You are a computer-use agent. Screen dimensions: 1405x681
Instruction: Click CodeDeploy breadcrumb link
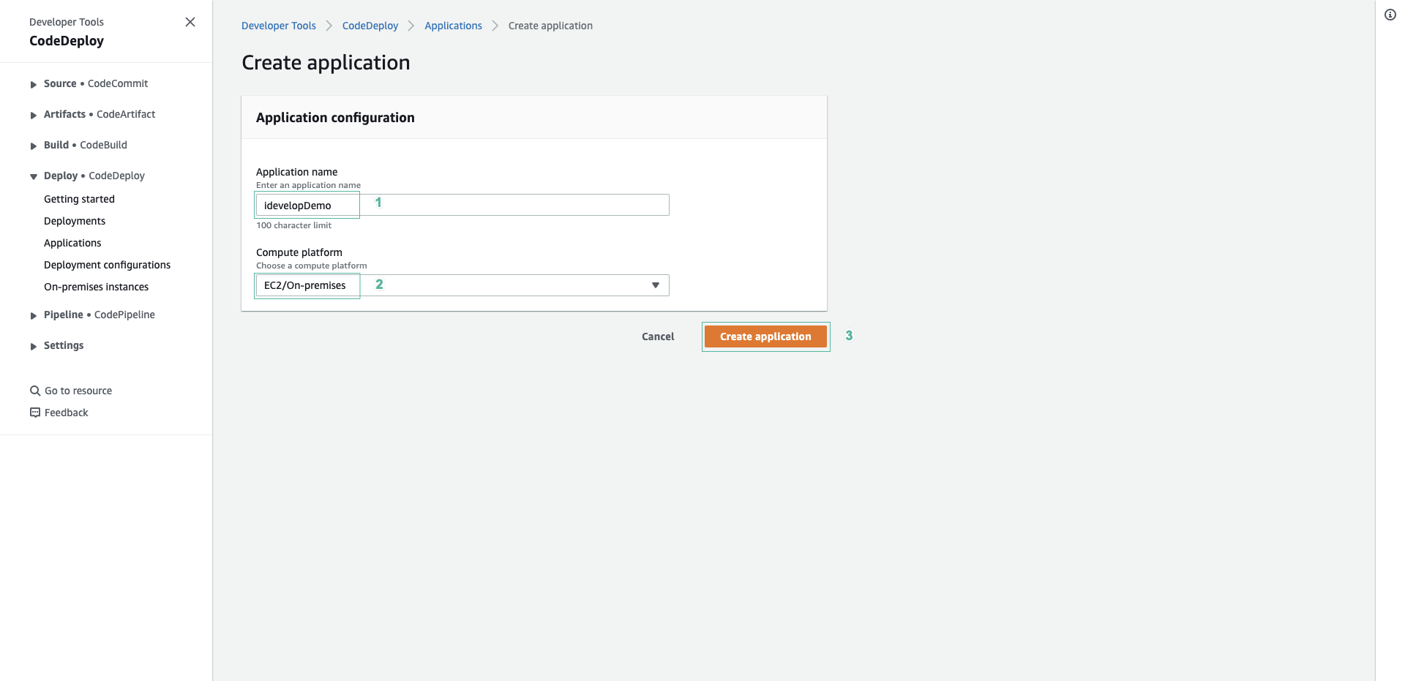click(370, 26)
